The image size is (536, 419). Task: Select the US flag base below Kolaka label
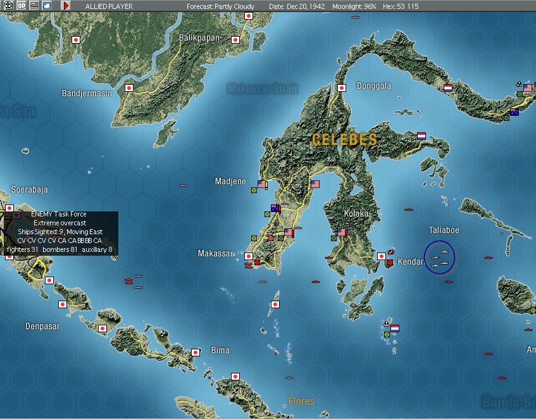[x=342, y=232]
